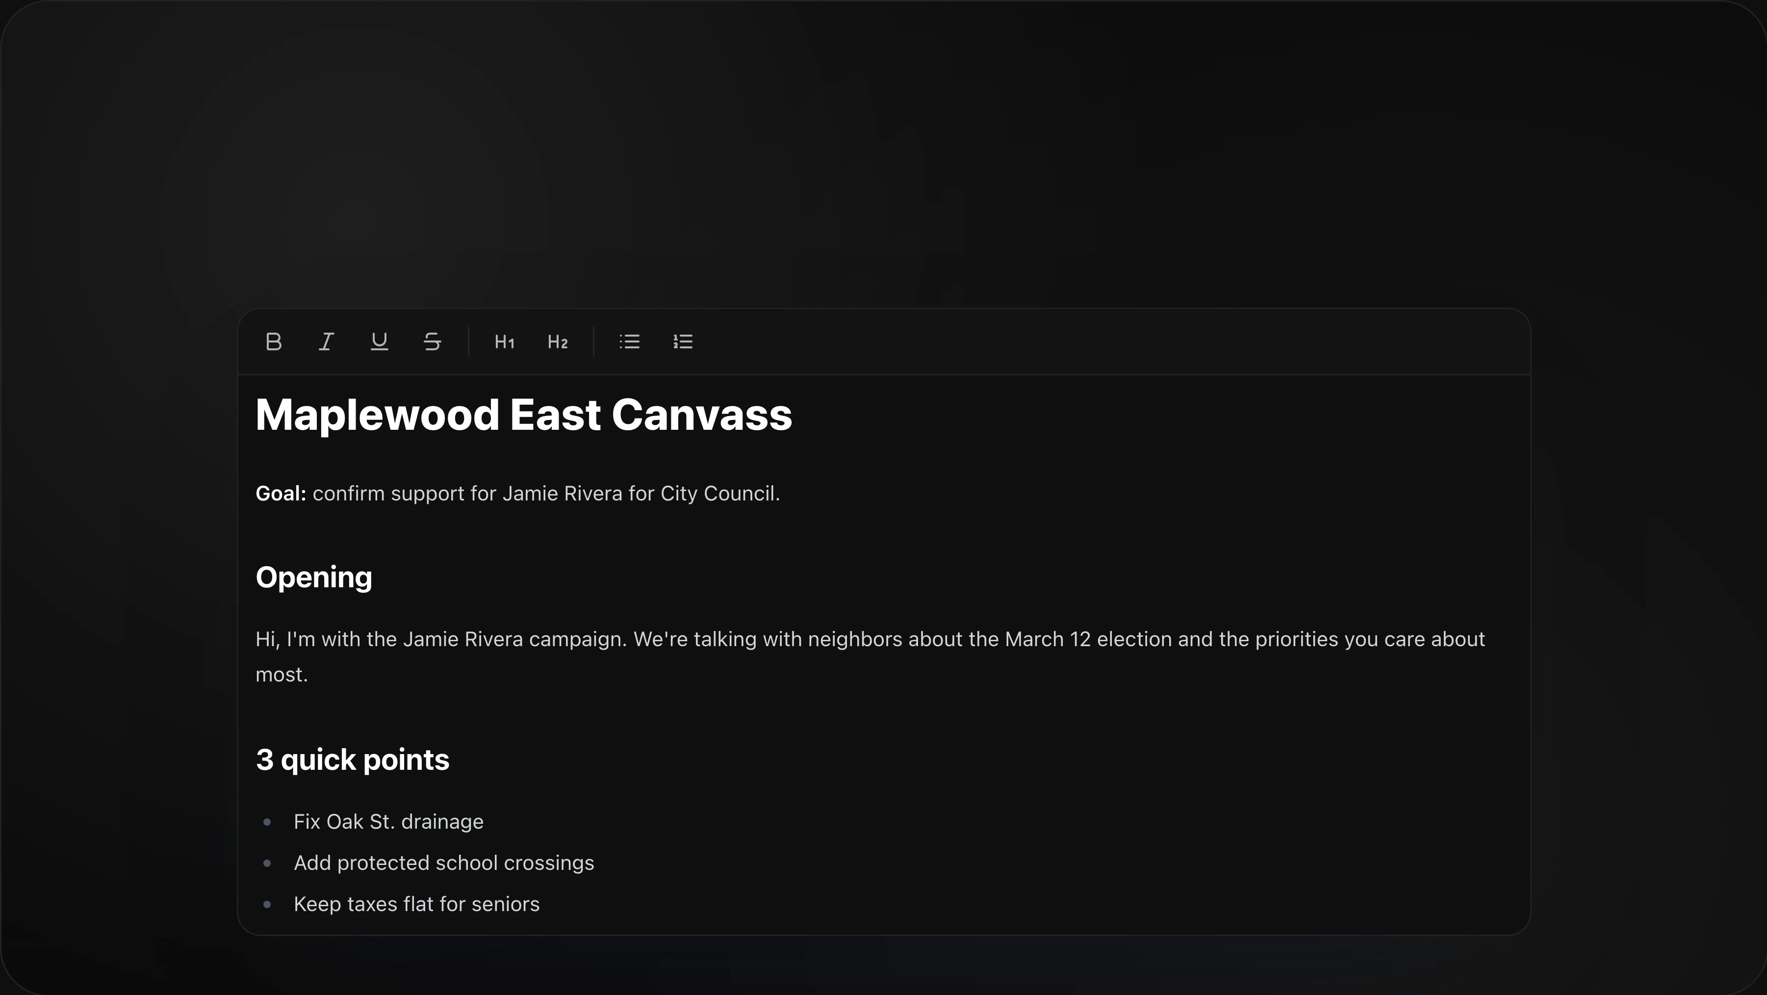Image resolution: width=1767 pixels, height=995 pixels.
Task: Apply strikethrough formatting
Action: [432, 342]
